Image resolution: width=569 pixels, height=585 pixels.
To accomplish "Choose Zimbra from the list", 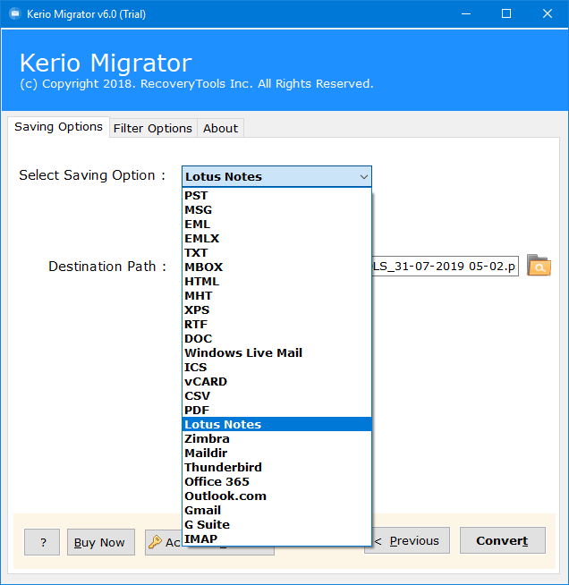I will [276, 438].
